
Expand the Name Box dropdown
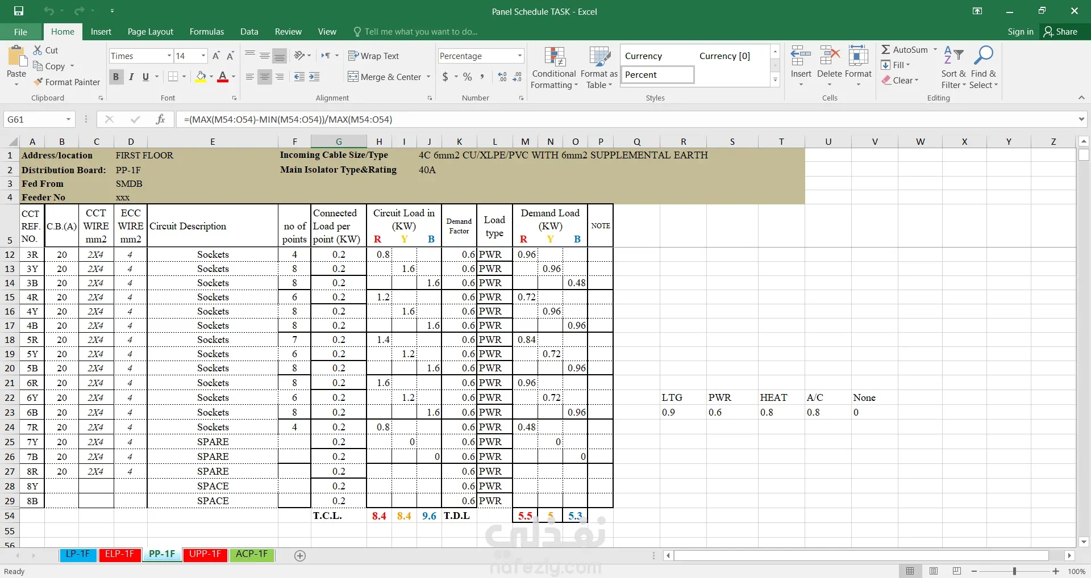click(68, 119)
